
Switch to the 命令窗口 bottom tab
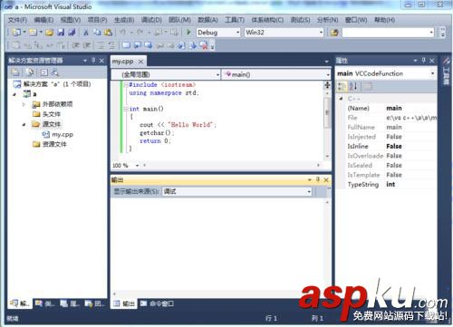157,303
